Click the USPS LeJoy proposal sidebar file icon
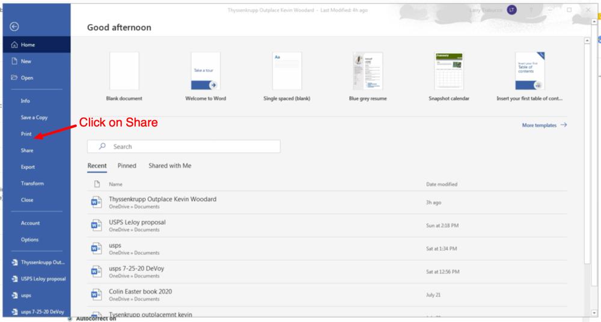Image resolution: width=601 pixels, height=322 pixels. (14, 279)
